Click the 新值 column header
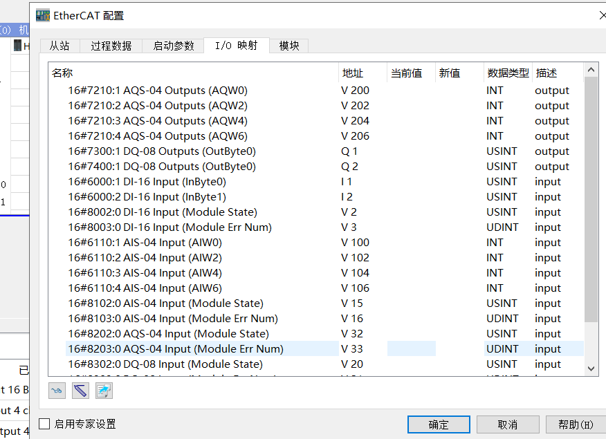Viewport: 606px width, 439px height. (459, 73)
